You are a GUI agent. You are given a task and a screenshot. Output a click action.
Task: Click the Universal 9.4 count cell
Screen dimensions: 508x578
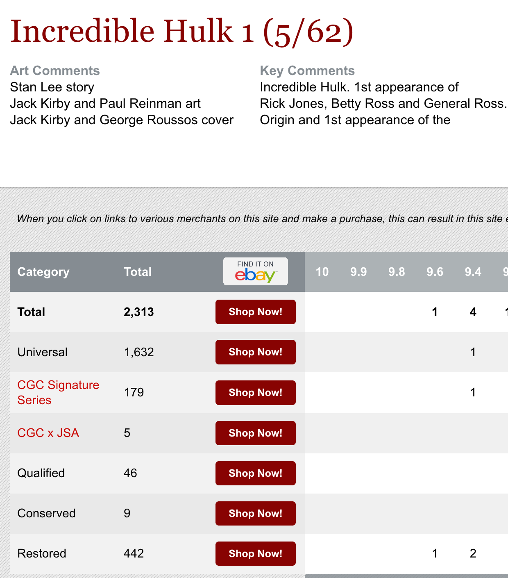[473, 352]
